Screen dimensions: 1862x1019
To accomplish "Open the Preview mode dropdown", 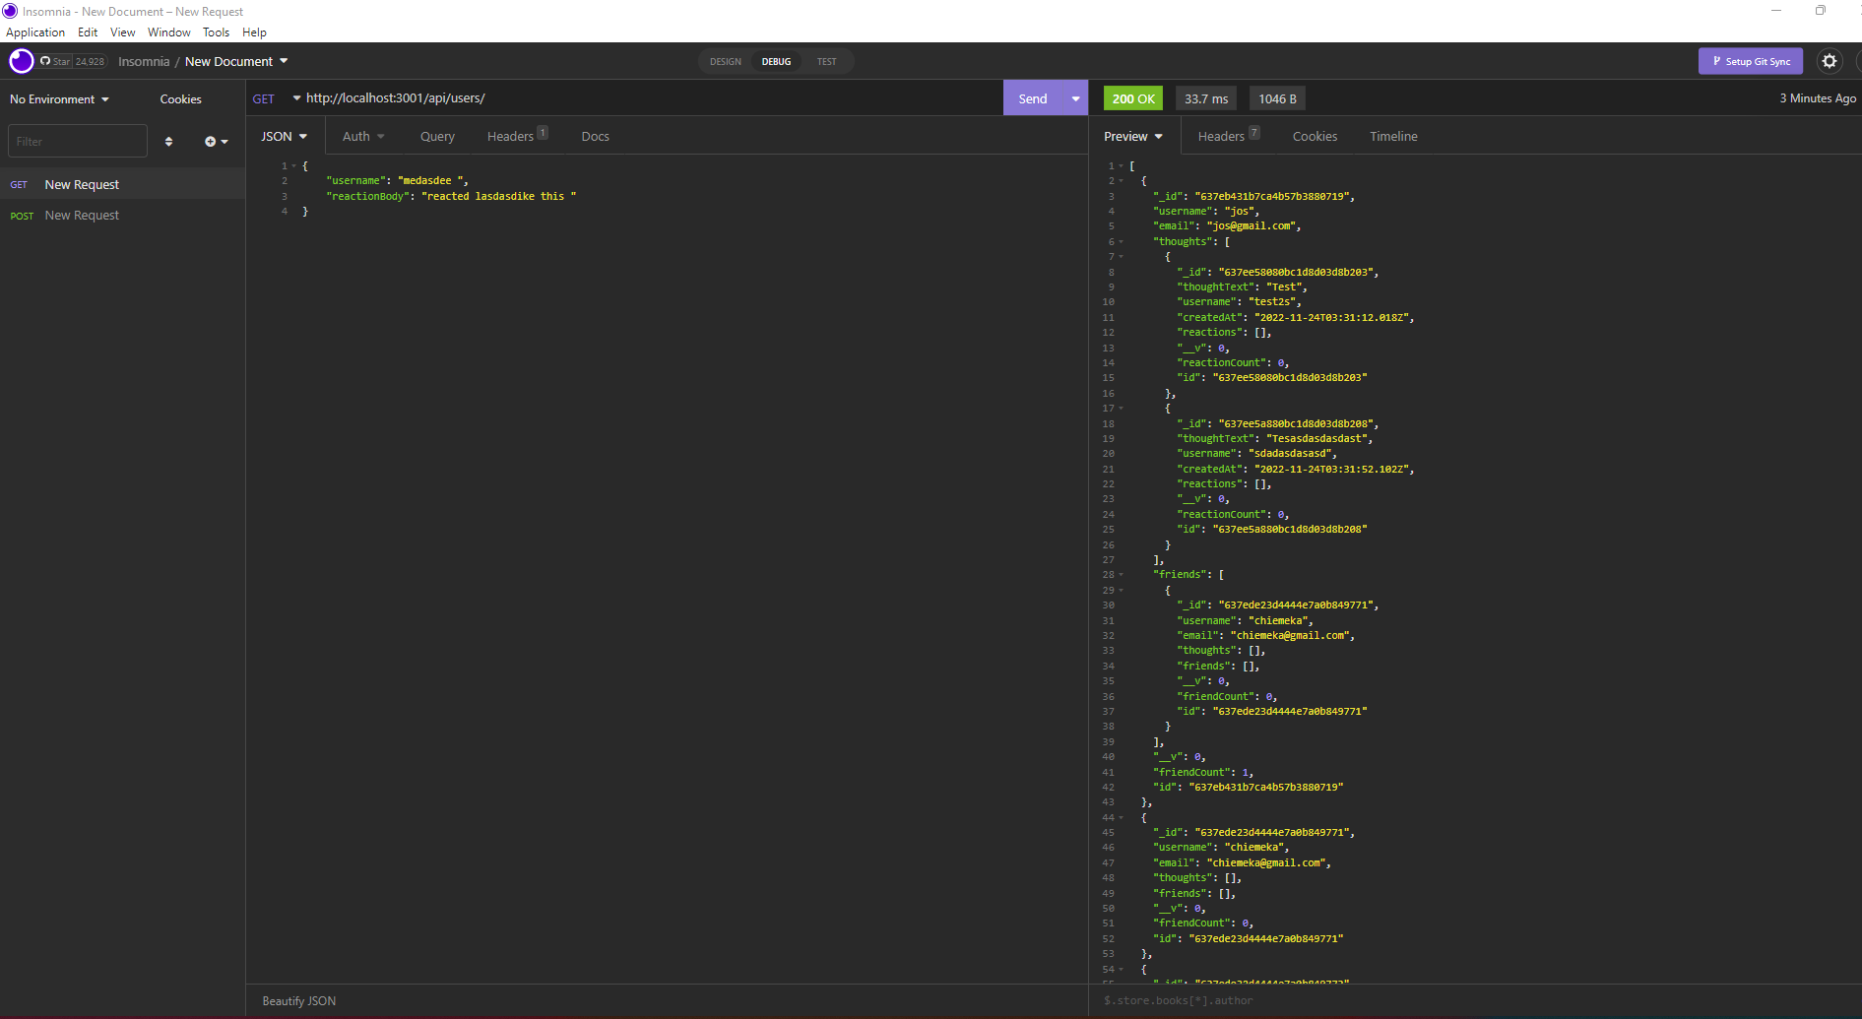I will coord(1132,136).
